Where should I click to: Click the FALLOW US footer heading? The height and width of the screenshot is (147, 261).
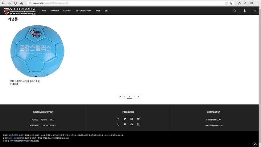coord(128,112)
